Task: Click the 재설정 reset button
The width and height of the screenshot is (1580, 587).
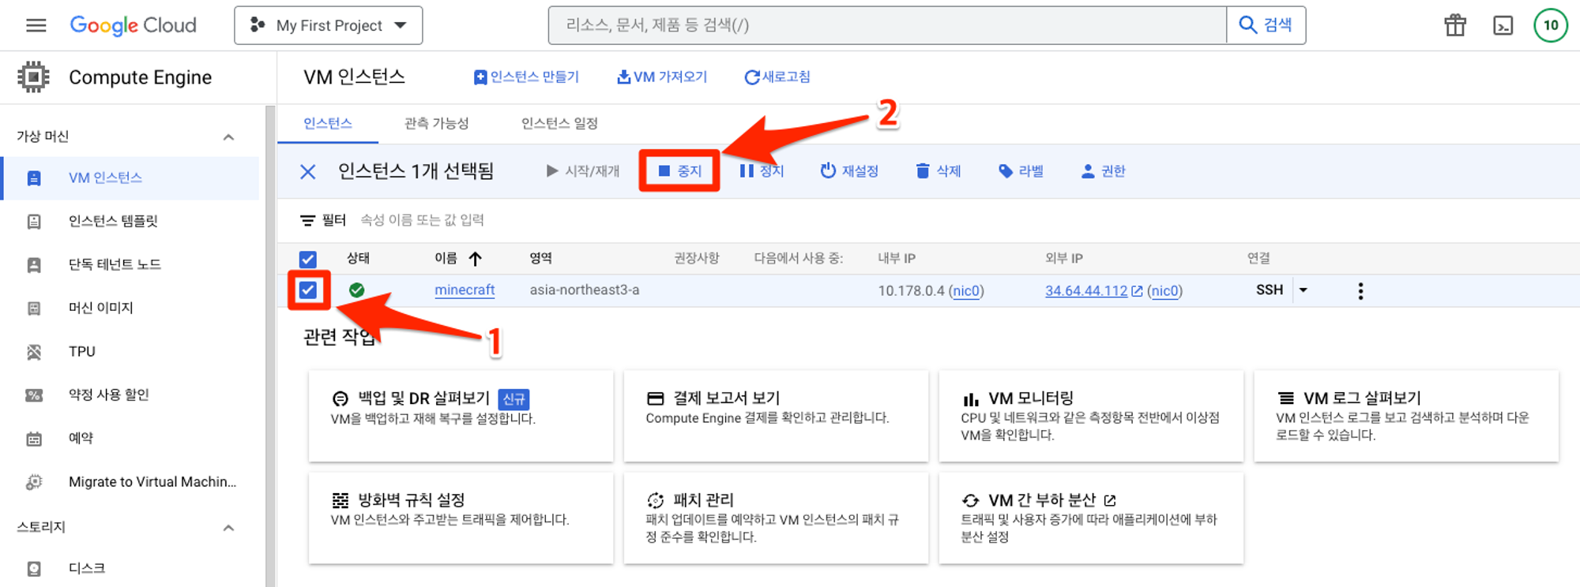Action: click(849, 171)
